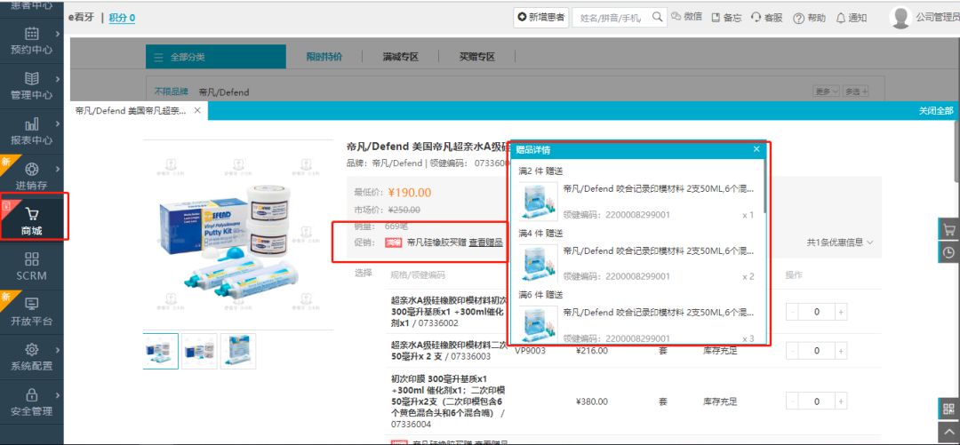Expand 管理中心 submenu arrow
The height and width of the screenshot is (445, 960).
coord(58,79)
